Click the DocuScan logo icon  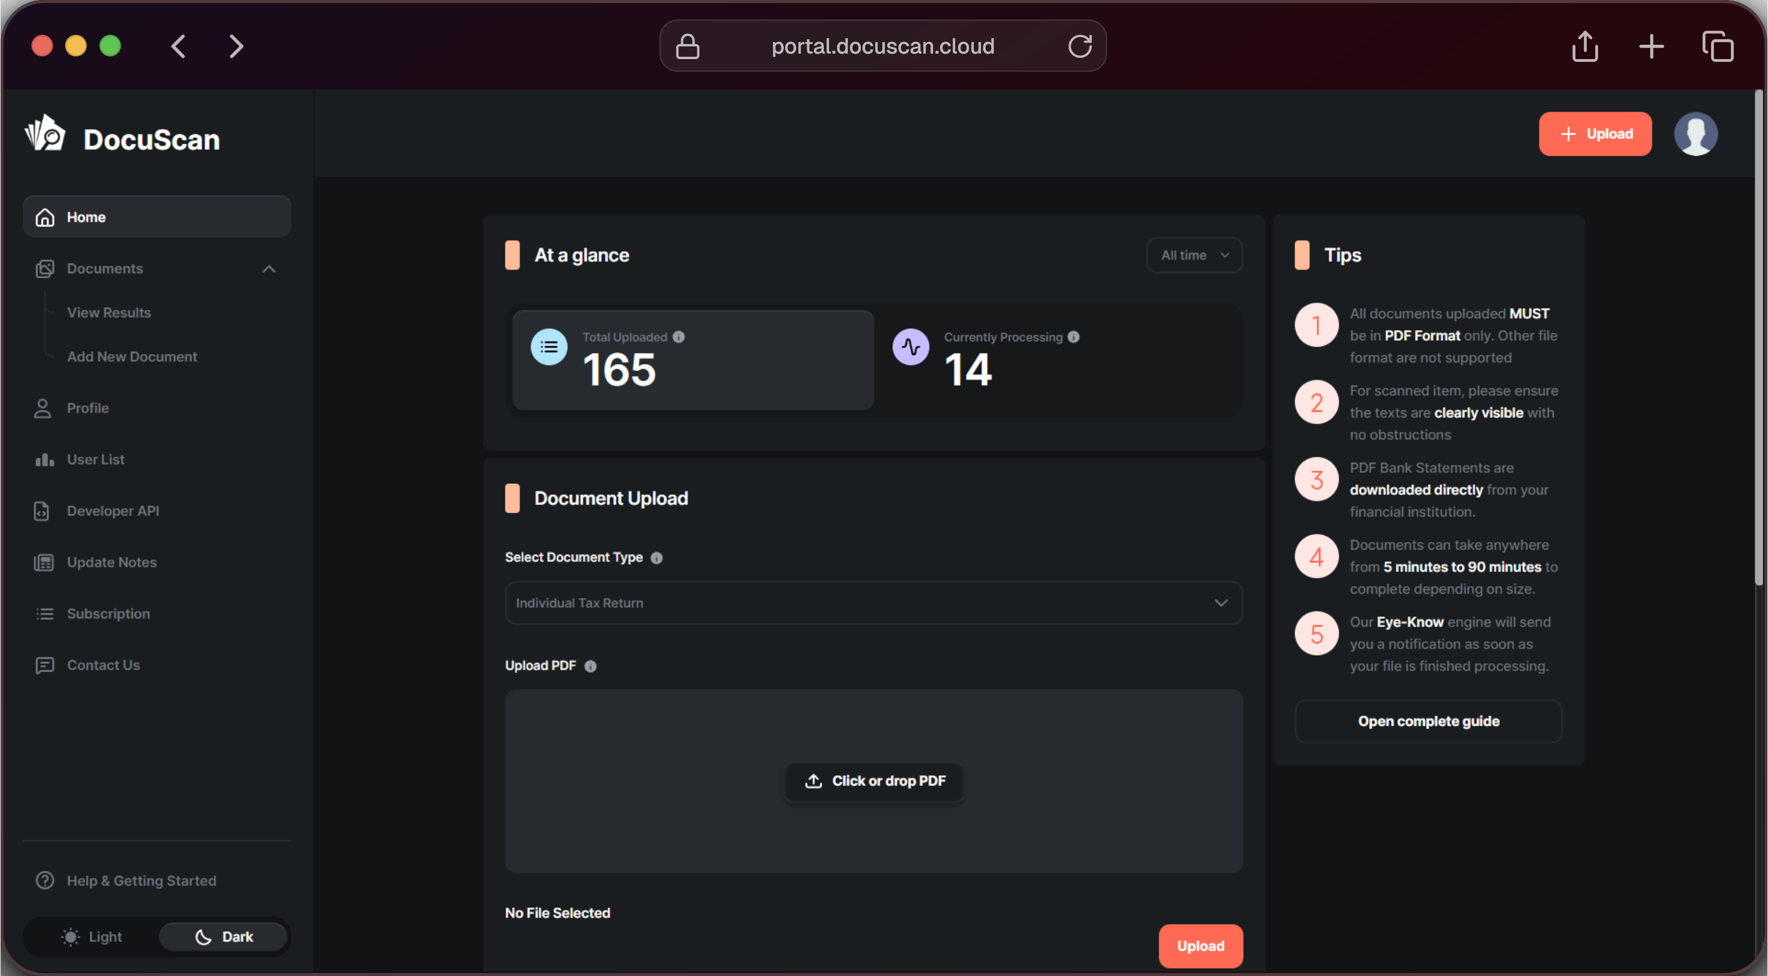click(x=45, y=134)
